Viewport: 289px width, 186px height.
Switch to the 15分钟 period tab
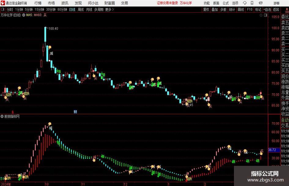pyautogui.click(x=39, y=9)
